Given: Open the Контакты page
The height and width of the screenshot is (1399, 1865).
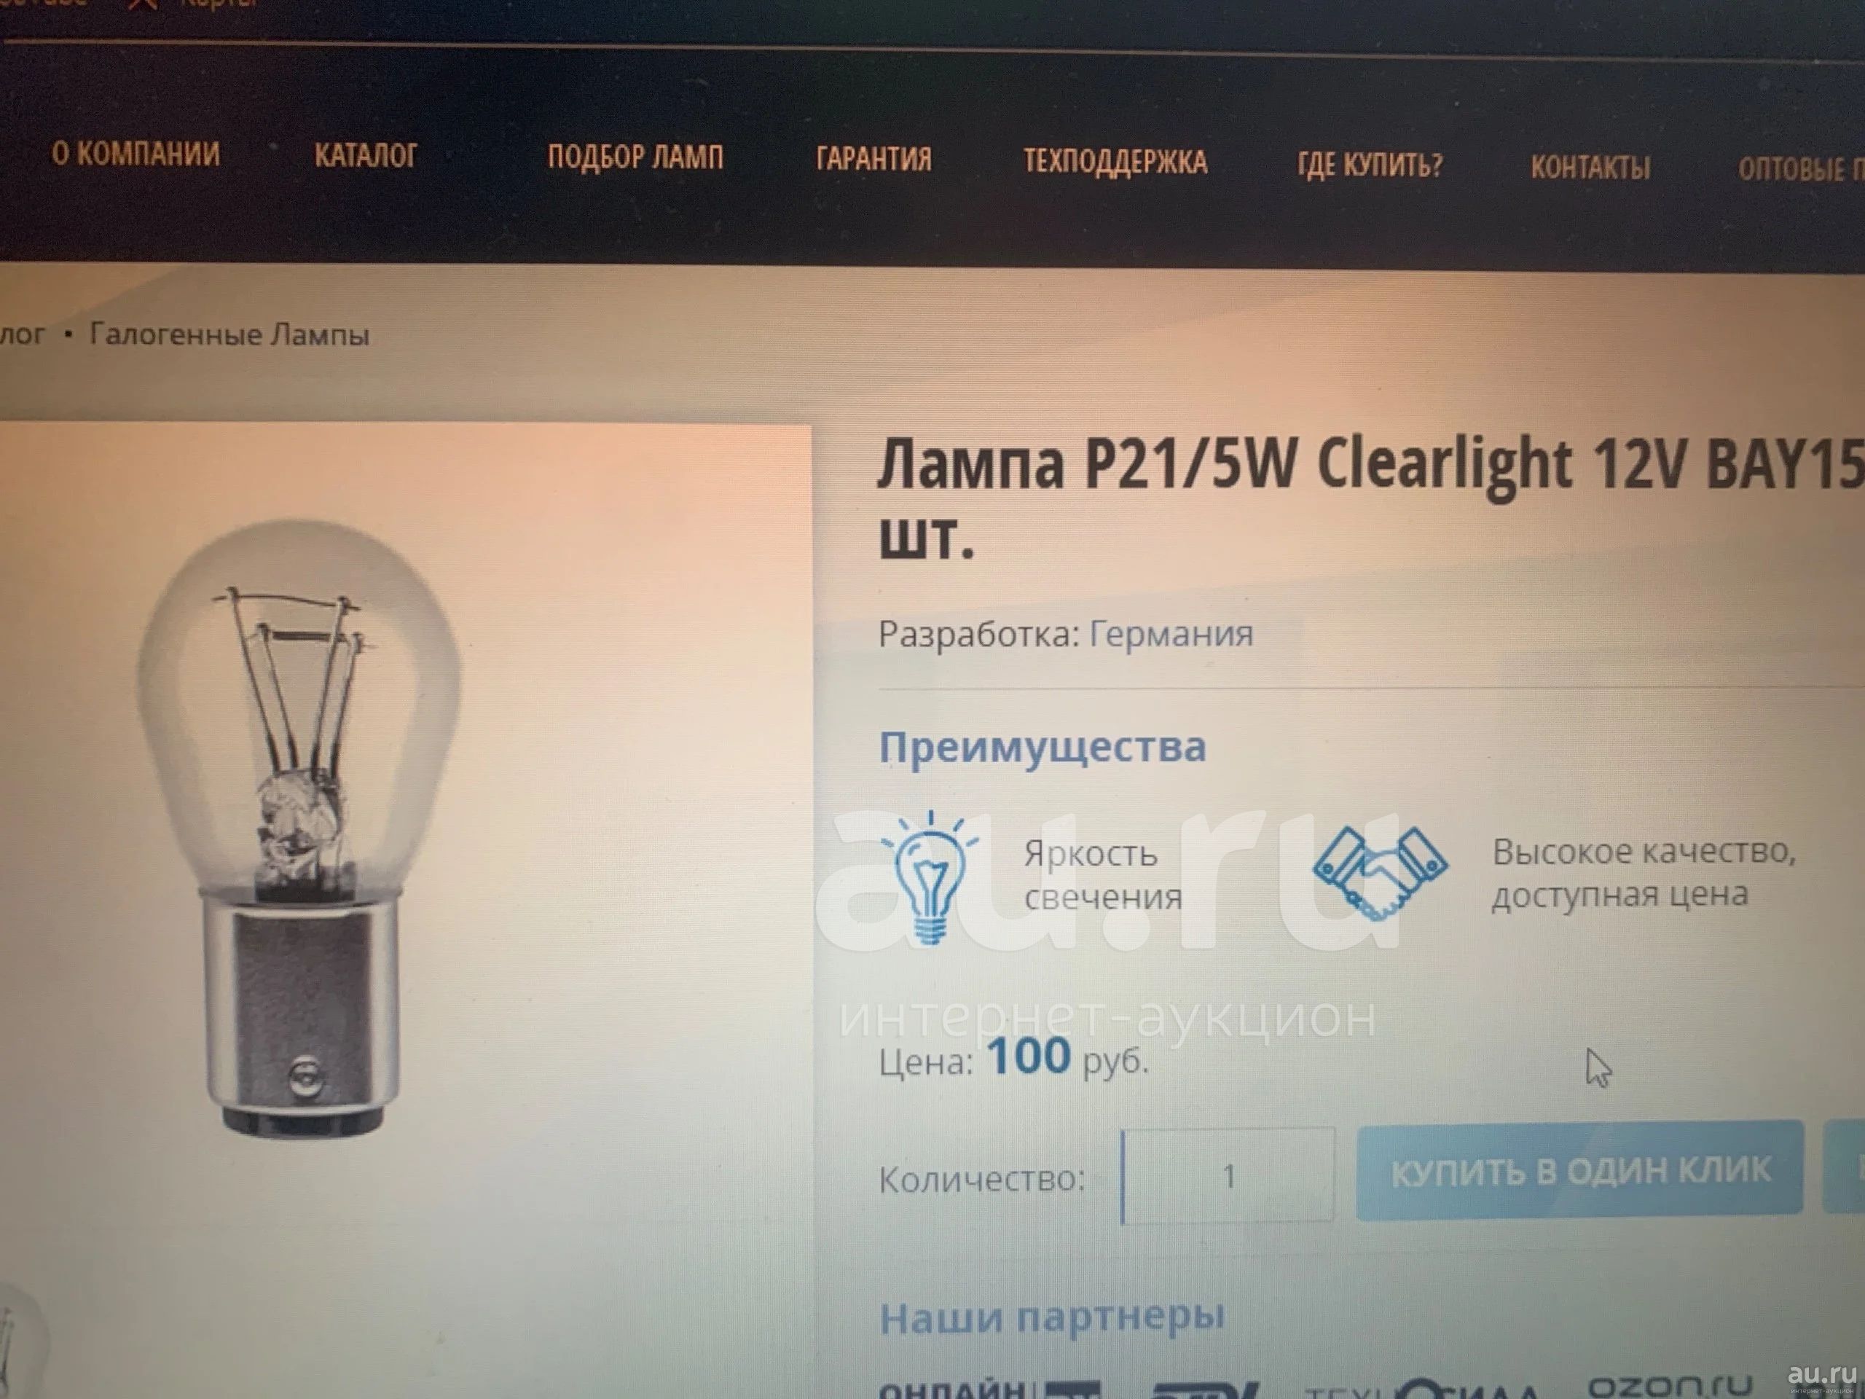Looking at the screenshot, I should pos(1591,168).
